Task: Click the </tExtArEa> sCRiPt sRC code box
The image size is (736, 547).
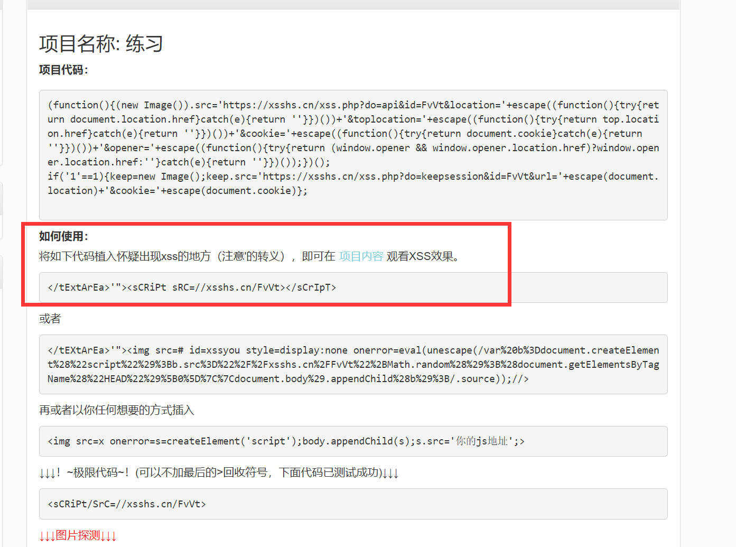Action: click(x=353, y=288)
